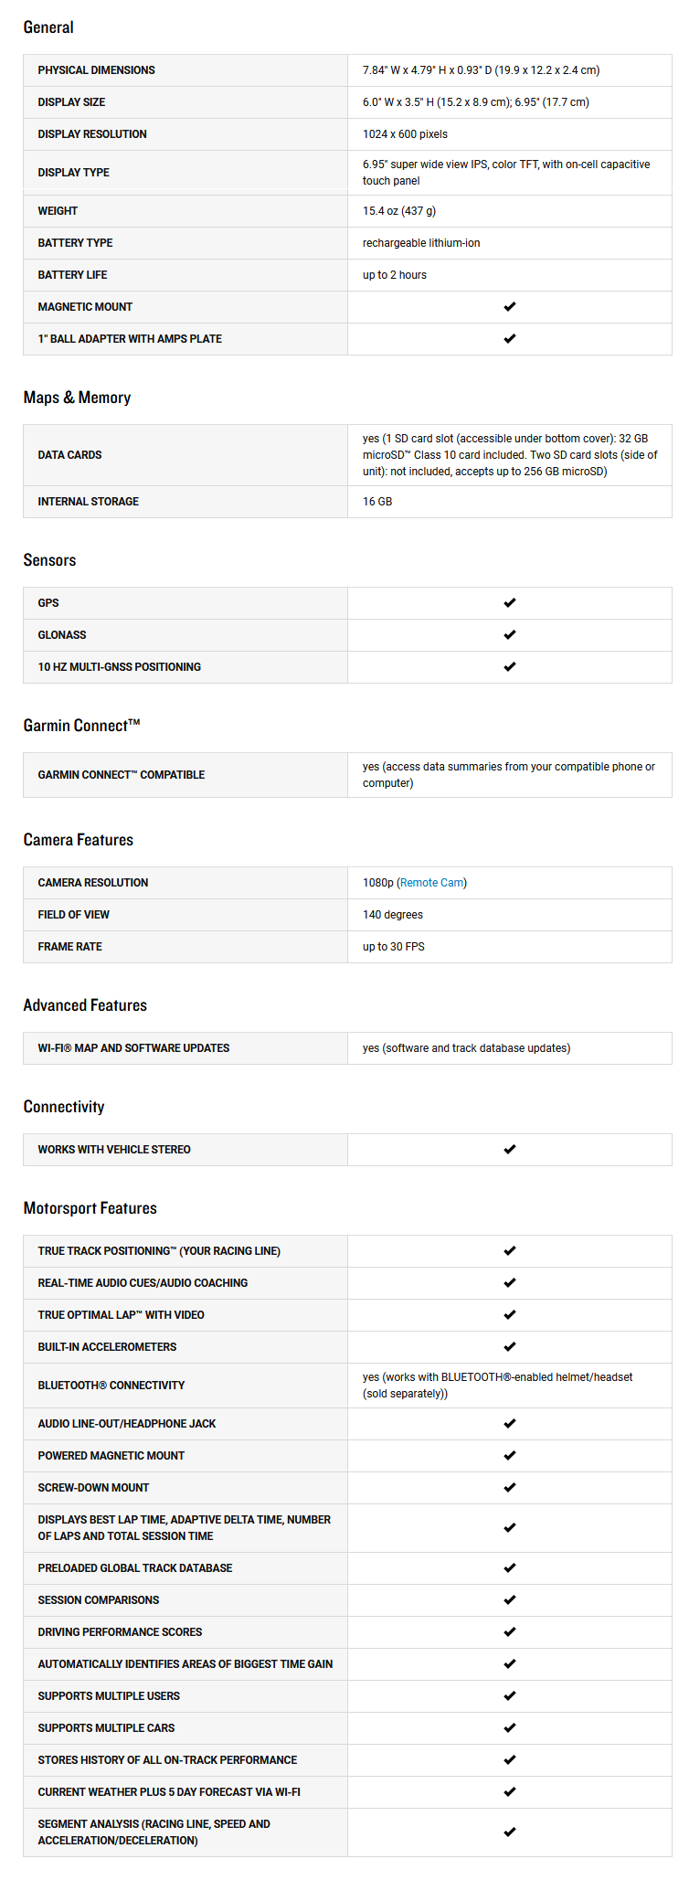
Task: Click the GLONASS checkmark icon
Action: click(510, 635)
